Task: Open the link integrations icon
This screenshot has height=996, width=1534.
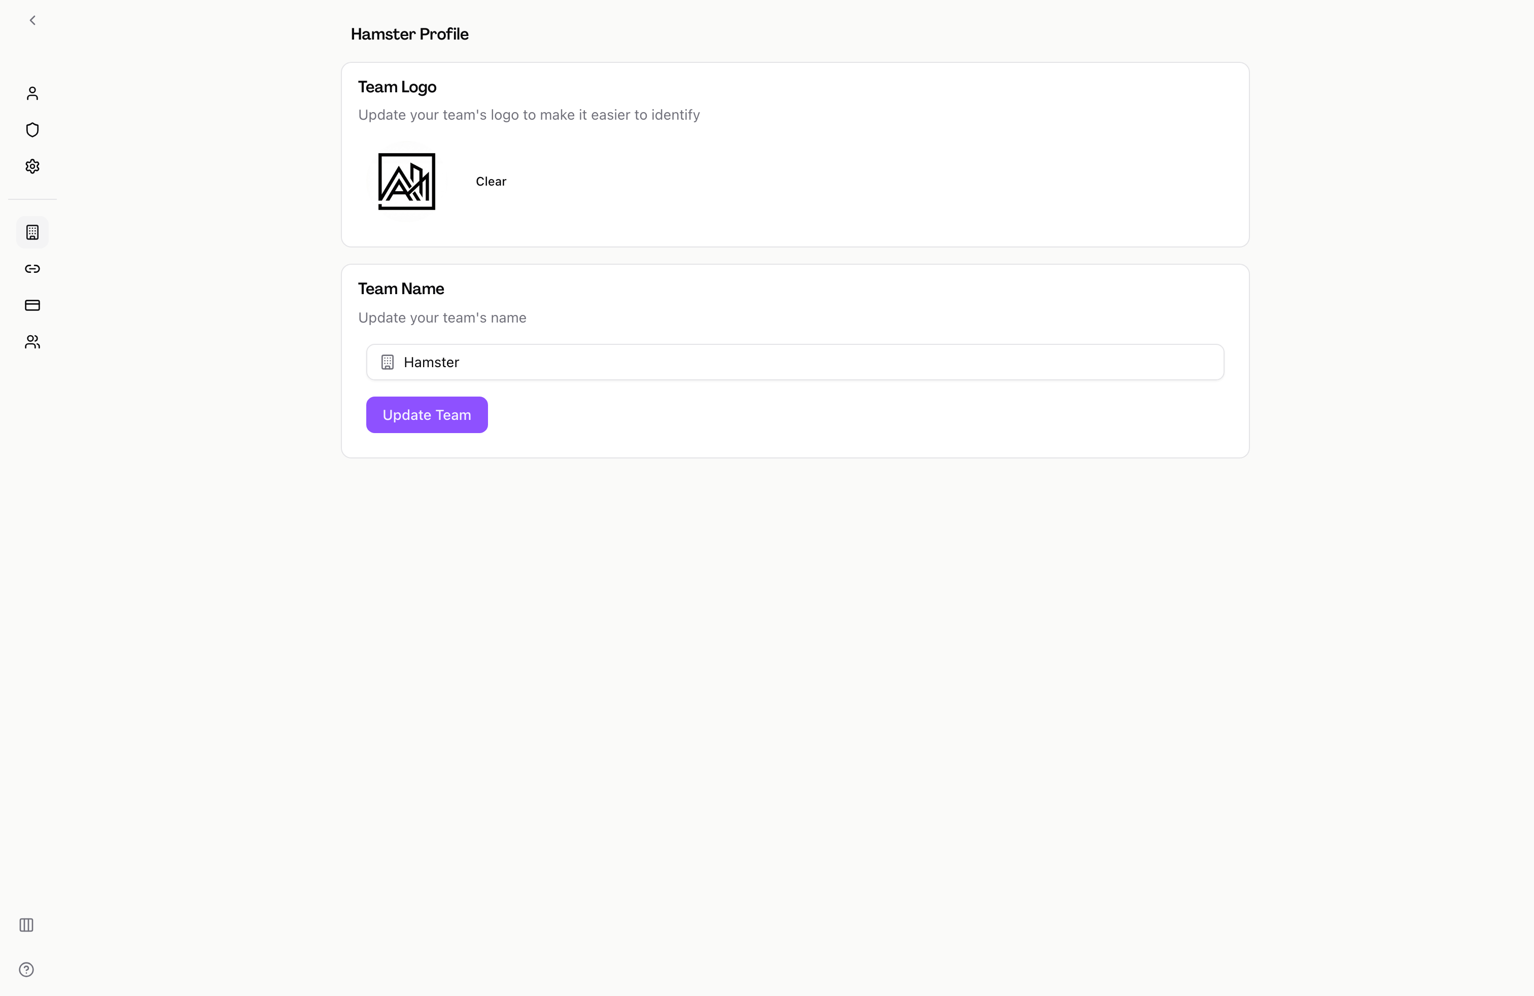Action: tap(32, 269)
